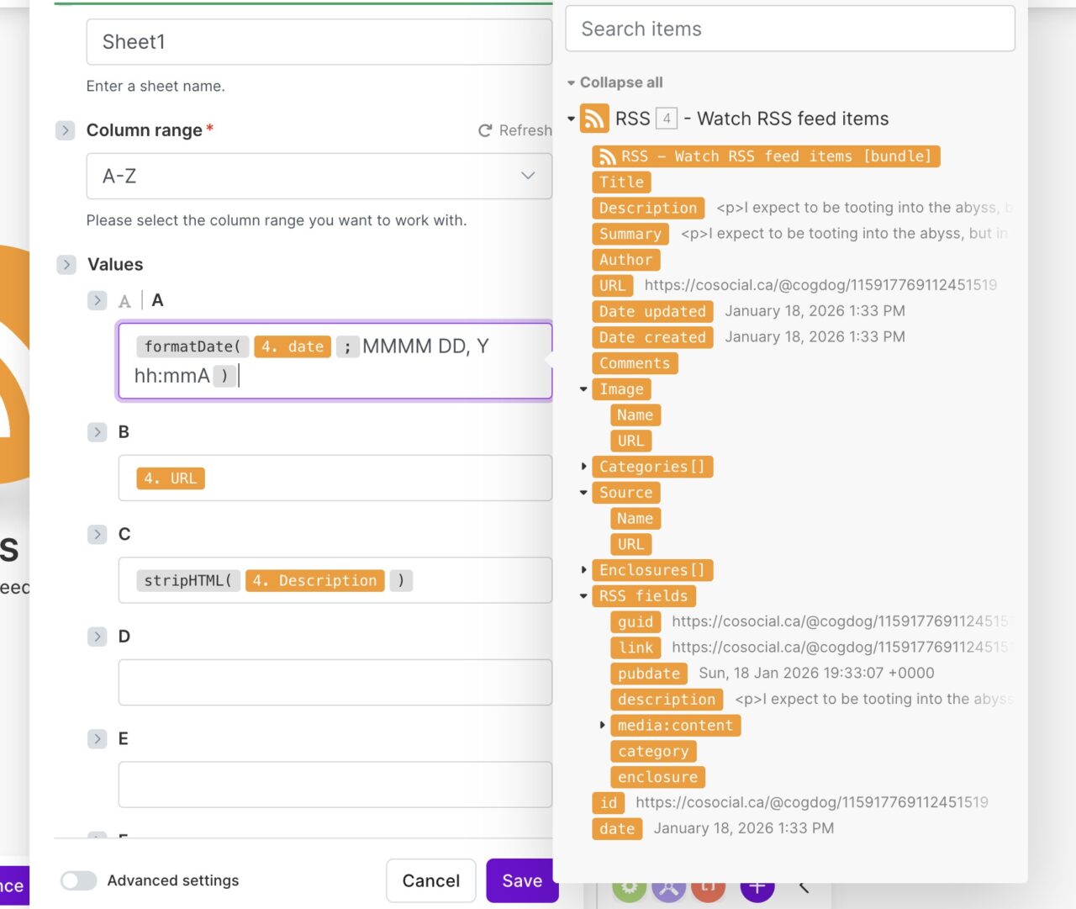Viewport: 1076px width, 909px height.
Task: Toggle the map icon beside column D
Action: coord(98,637)
